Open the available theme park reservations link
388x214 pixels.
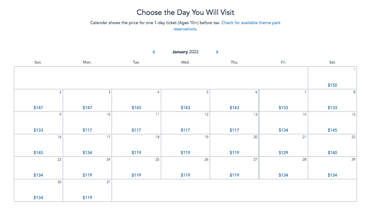tap(251, 23)
